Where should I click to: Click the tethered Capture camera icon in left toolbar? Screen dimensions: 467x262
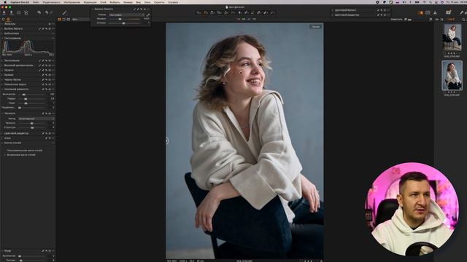(19, 13)
